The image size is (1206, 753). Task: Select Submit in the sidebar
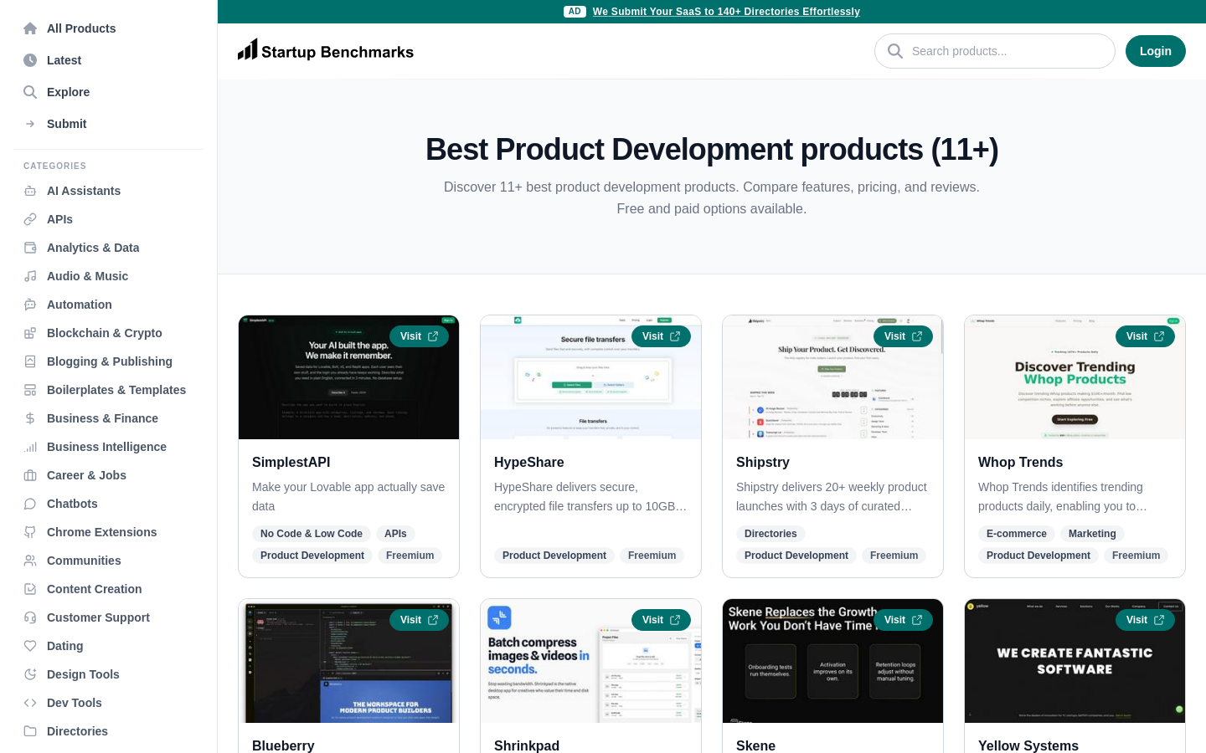109,124
